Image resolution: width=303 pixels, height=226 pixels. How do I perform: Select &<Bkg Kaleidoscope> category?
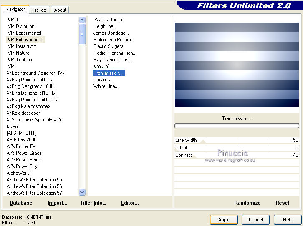(28, 106)
